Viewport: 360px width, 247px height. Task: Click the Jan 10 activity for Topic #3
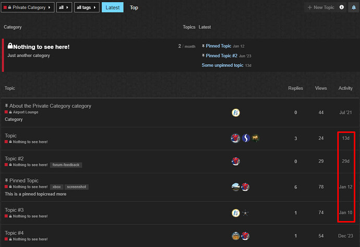click(x=345, y=213)
